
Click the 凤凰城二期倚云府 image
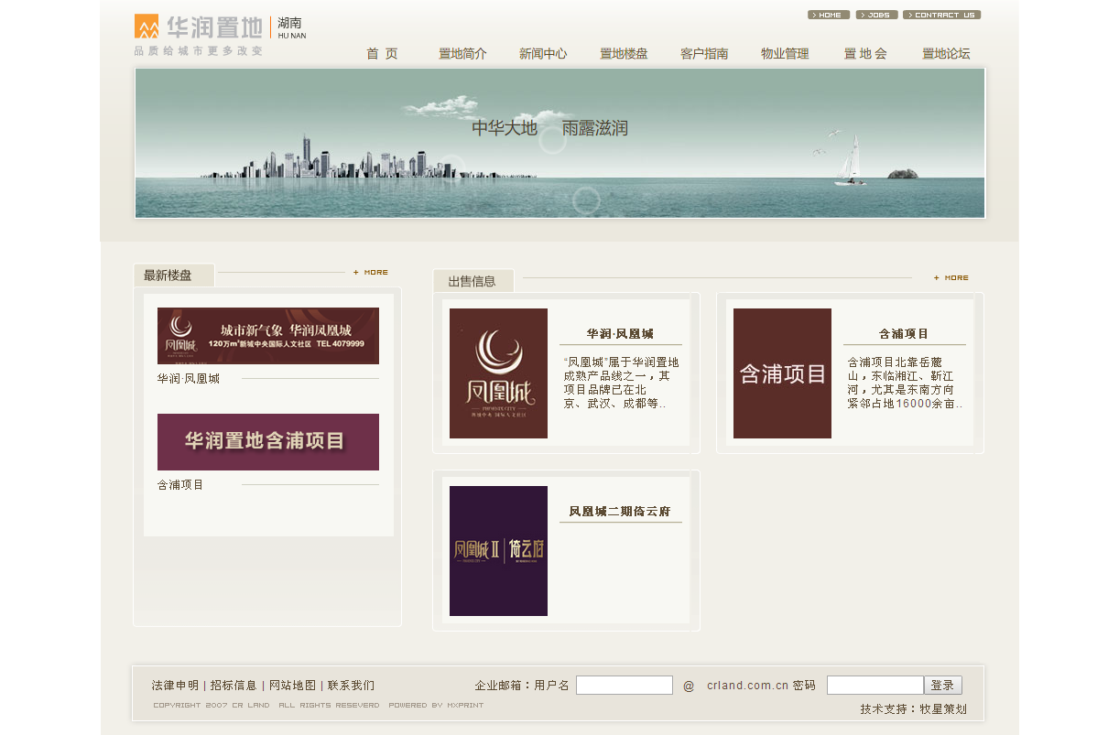(498, 549)
